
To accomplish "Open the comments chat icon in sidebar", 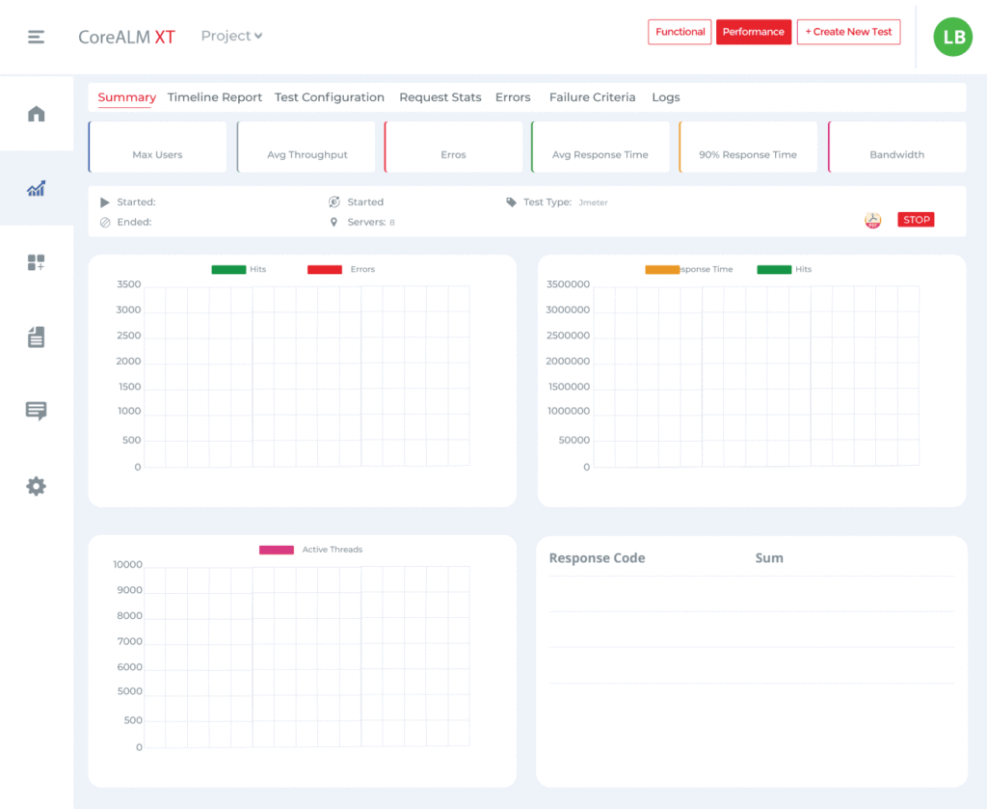I will click(x=37, y=412).
